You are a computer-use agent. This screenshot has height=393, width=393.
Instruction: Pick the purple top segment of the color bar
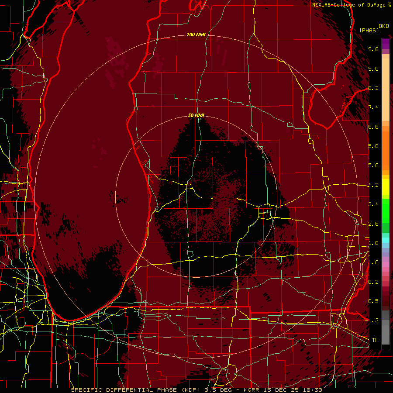click(x=386, y=44)
